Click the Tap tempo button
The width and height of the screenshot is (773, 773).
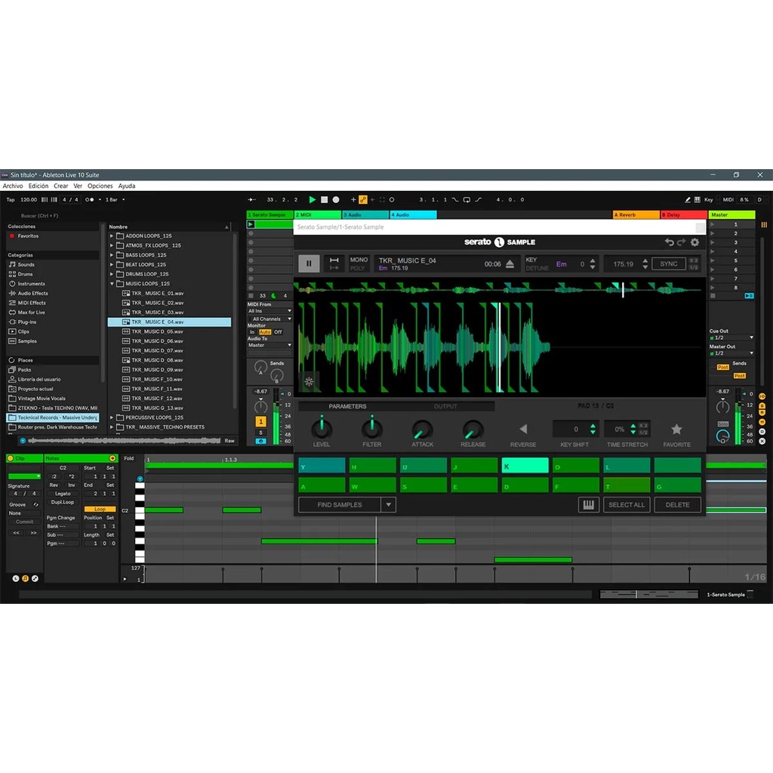tap(11, 199)
